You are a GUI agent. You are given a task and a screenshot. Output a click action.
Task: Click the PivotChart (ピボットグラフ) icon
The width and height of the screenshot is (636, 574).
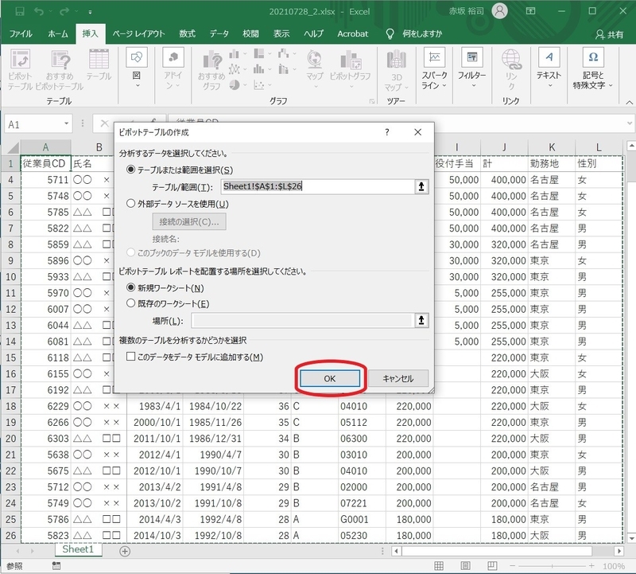click(x=350, y=69)
